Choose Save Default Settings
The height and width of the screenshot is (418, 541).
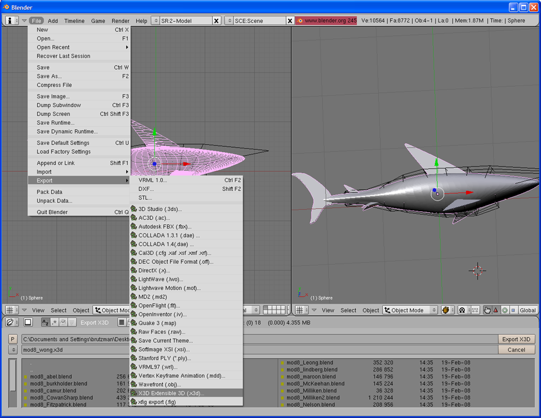tap(79, 143)
